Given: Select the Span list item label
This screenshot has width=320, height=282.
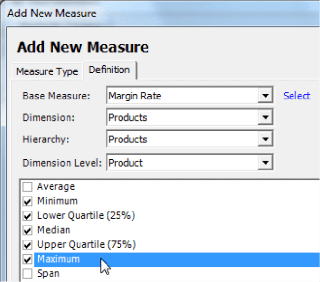Looking at the screenshot, I should 48,274.
